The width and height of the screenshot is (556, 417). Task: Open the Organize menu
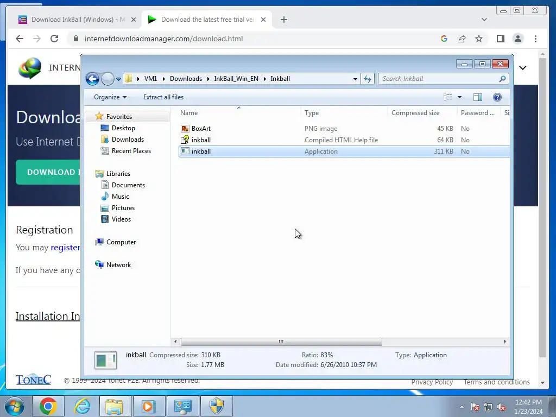pyautogui.click(x=110, y=97)
